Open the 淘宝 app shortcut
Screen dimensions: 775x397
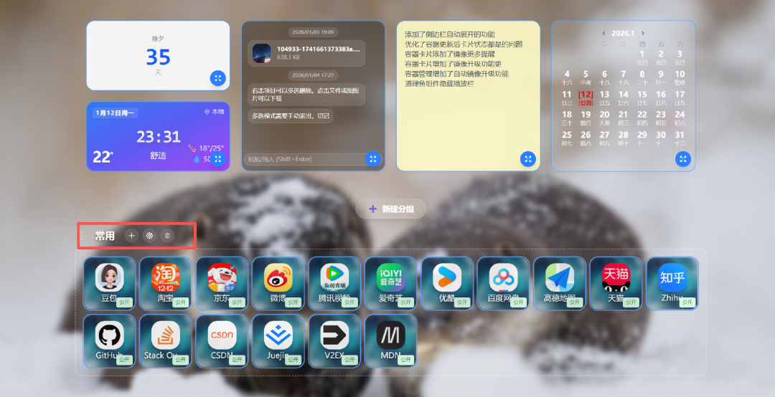pos(166,284)
